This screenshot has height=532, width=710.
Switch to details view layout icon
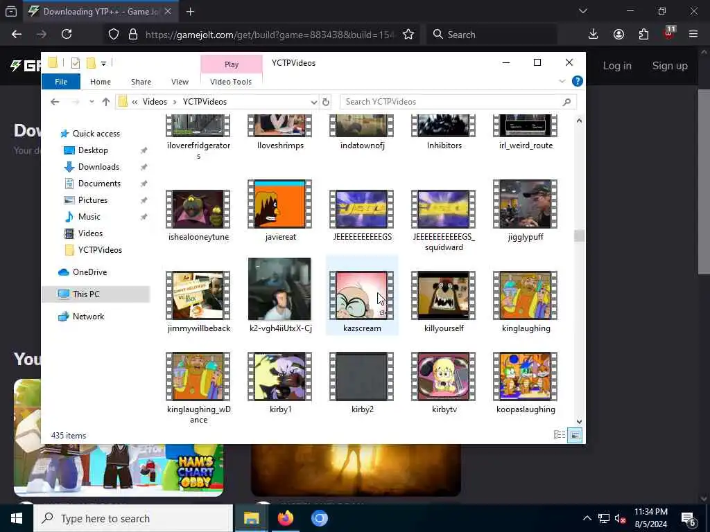pyautogui.click(x=560, y=435)
